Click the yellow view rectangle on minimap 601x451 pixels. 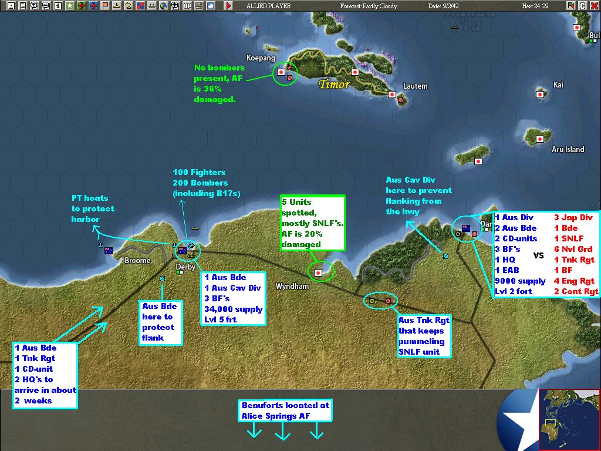coord(551,423)
